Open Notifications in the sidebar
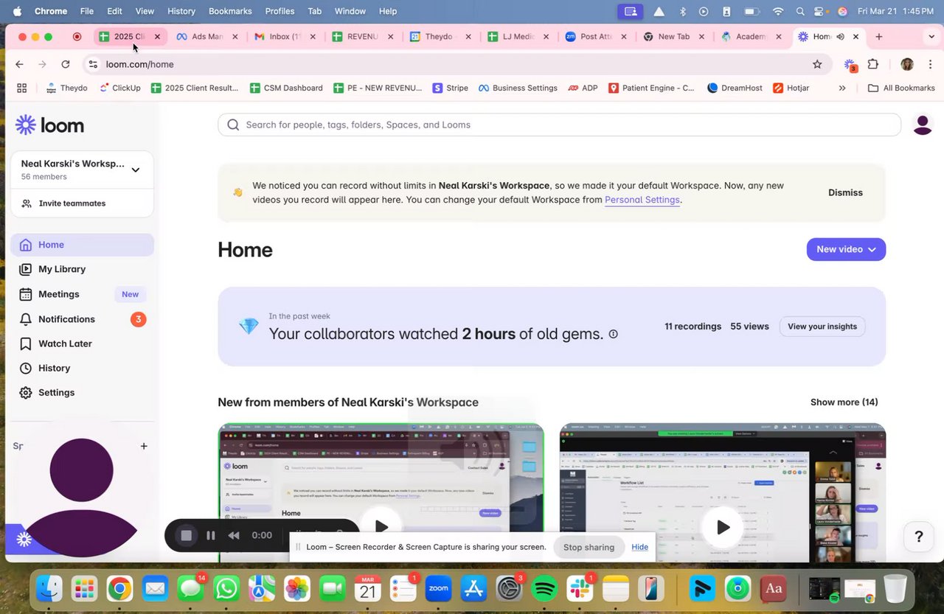Image resolution: width=944 pixels, height=614 pixels. [x=82, y=319]
